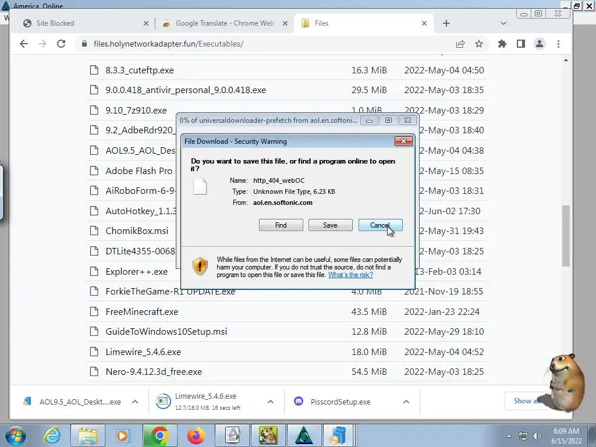Open the Extensions puzzle piece icon
596x447 pixels.
point(502,44)
